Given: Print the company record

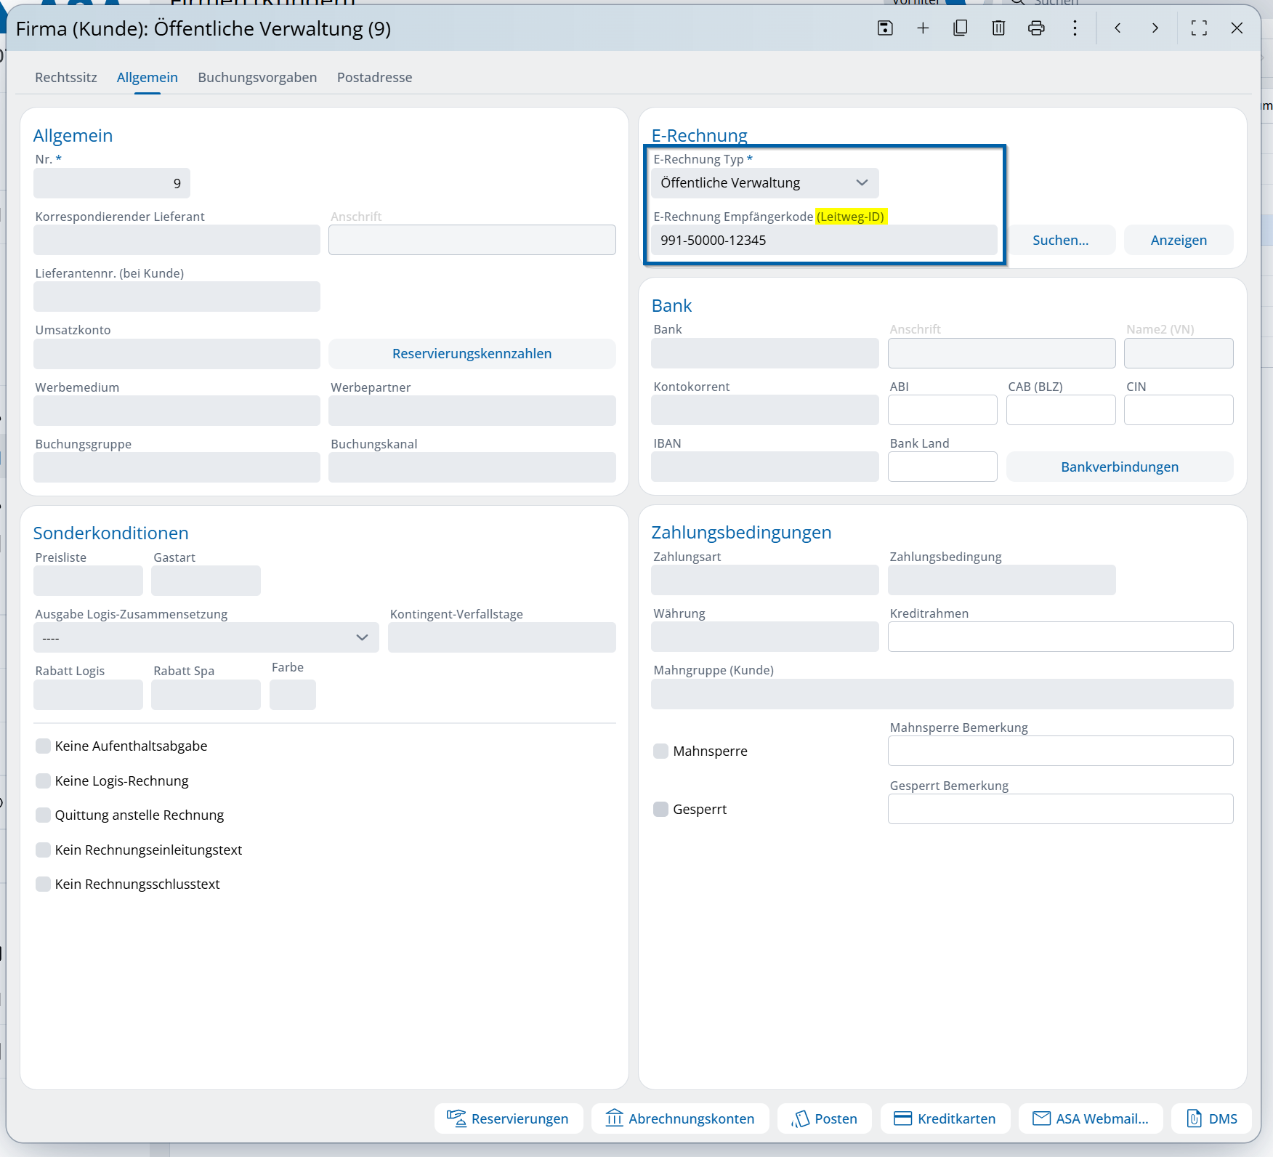Looking at the screenshot, I should tap(1036, 28).
